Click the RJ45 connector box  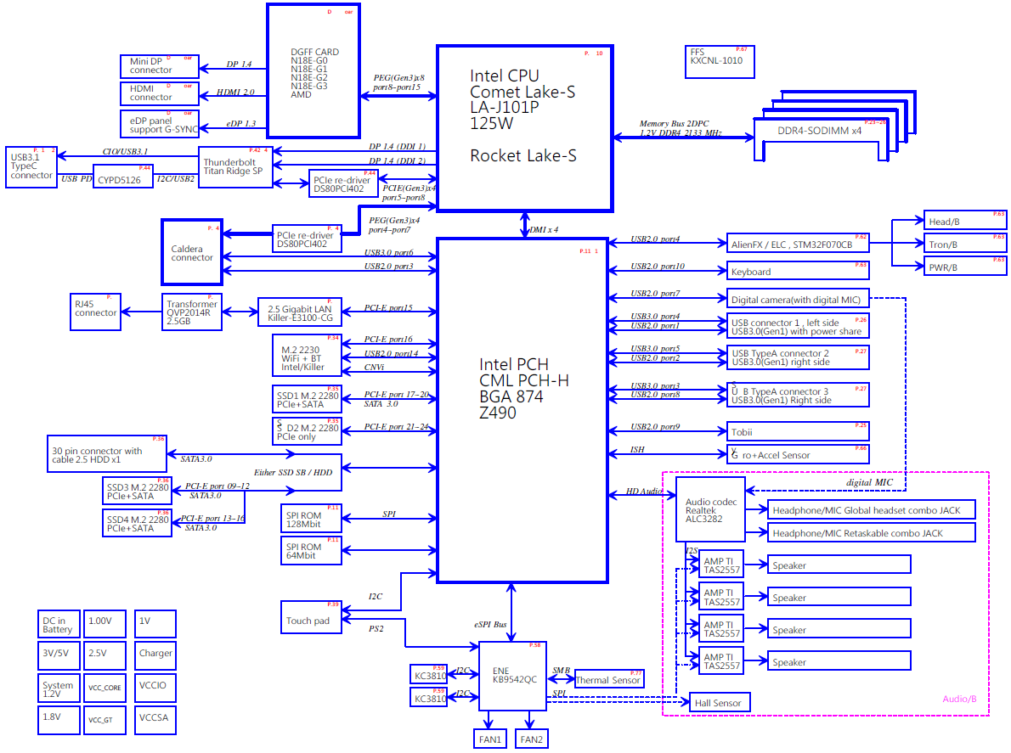tap(95, 308)
